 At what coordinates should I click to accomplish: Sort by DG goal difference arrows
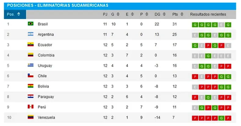pos(164,14)
